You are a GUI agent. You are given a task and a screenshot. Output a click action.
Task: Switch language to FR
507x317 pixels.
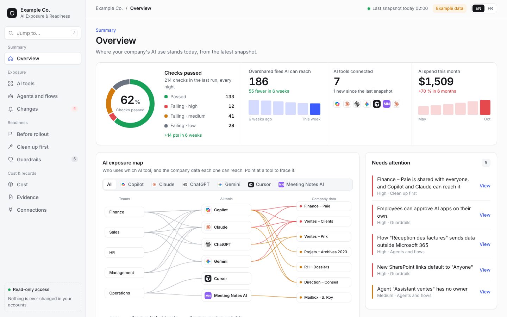[490, 8]
